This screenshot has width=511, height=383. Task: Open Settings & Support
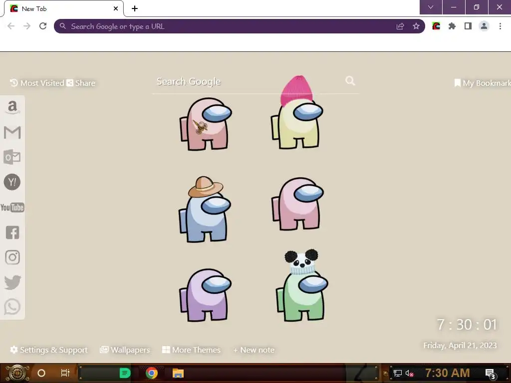tap(49, 350)
